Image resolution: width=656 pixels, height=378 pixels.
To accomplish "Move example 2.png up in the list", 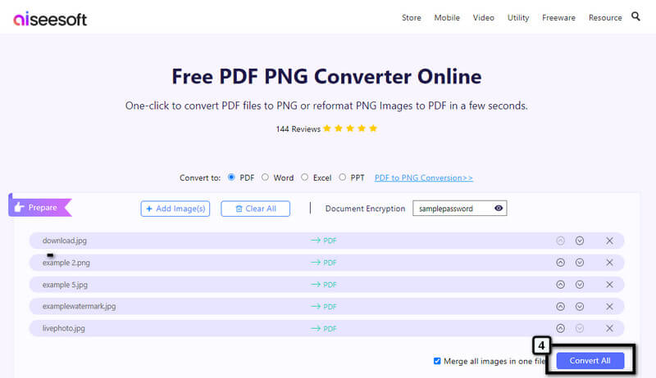I will 561,263.
